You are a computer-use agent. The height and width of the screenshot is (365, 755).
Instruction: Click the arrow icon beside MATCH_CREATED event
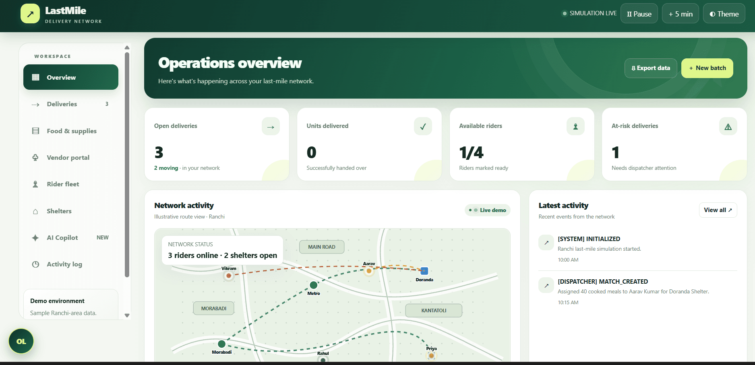pyautogui.click(x=546, y=285)
